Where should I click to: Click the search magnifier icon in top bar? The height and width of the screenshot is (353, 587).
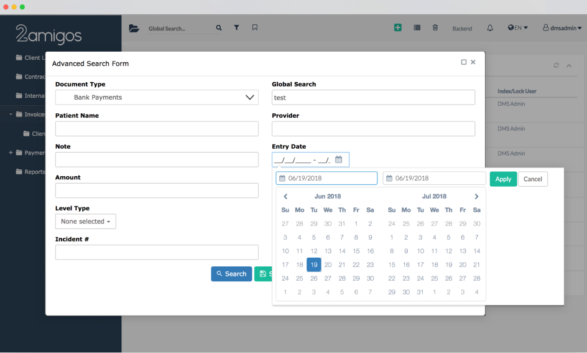[x=219, y=28]
